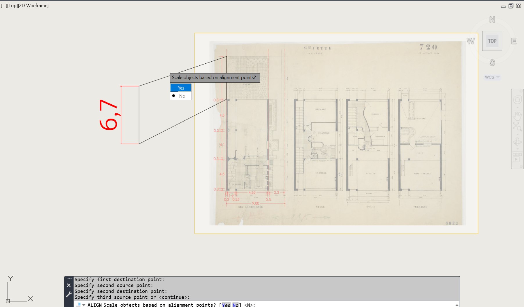Click the TOP face of the ViewCube

(x=492, y=41)
